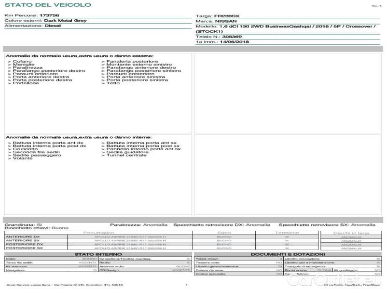Image resolution: width=386 pixels, height=289 pixels.
Task: Click 'Parabrezza: Anomalia' status
Action: tap(138, 224)
